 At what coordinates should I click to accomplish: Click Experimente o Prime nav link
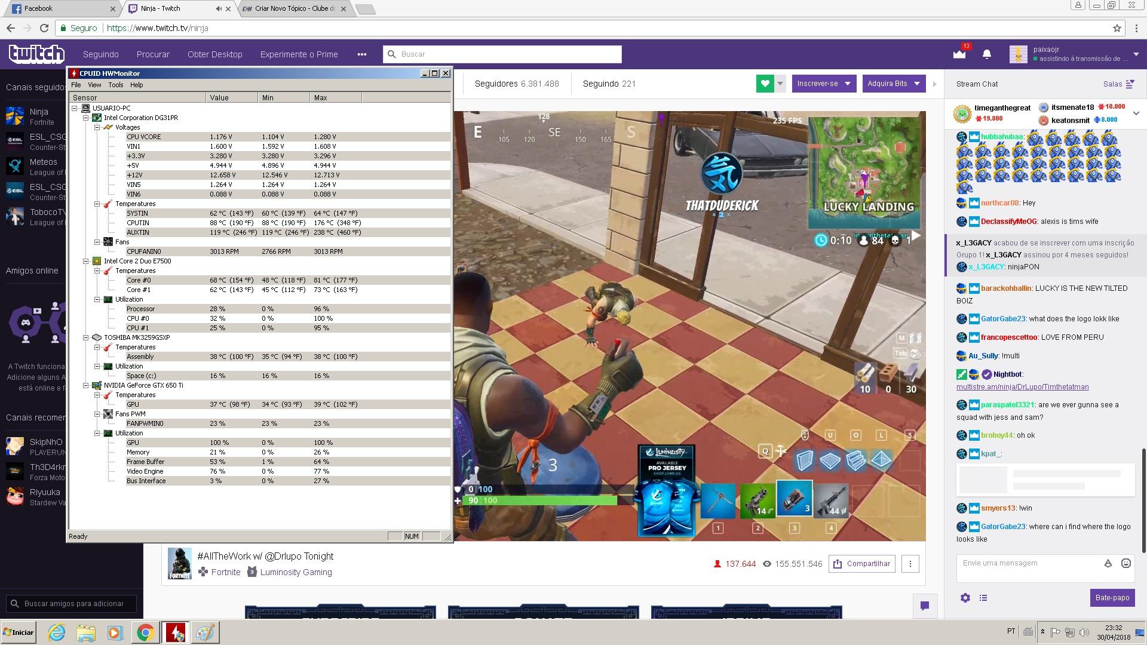(x=299, y=54)
